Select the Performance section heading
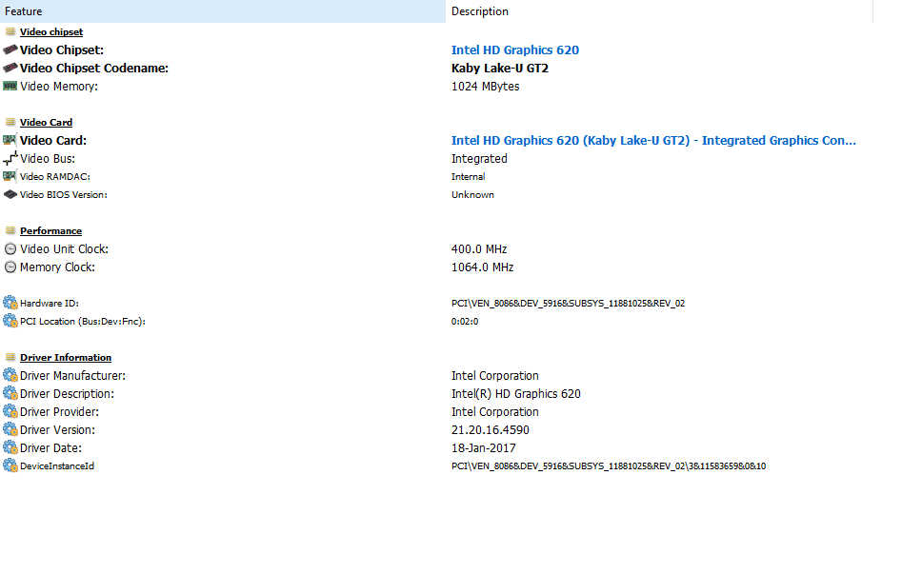The image size is (922, 574). point(50,231)
